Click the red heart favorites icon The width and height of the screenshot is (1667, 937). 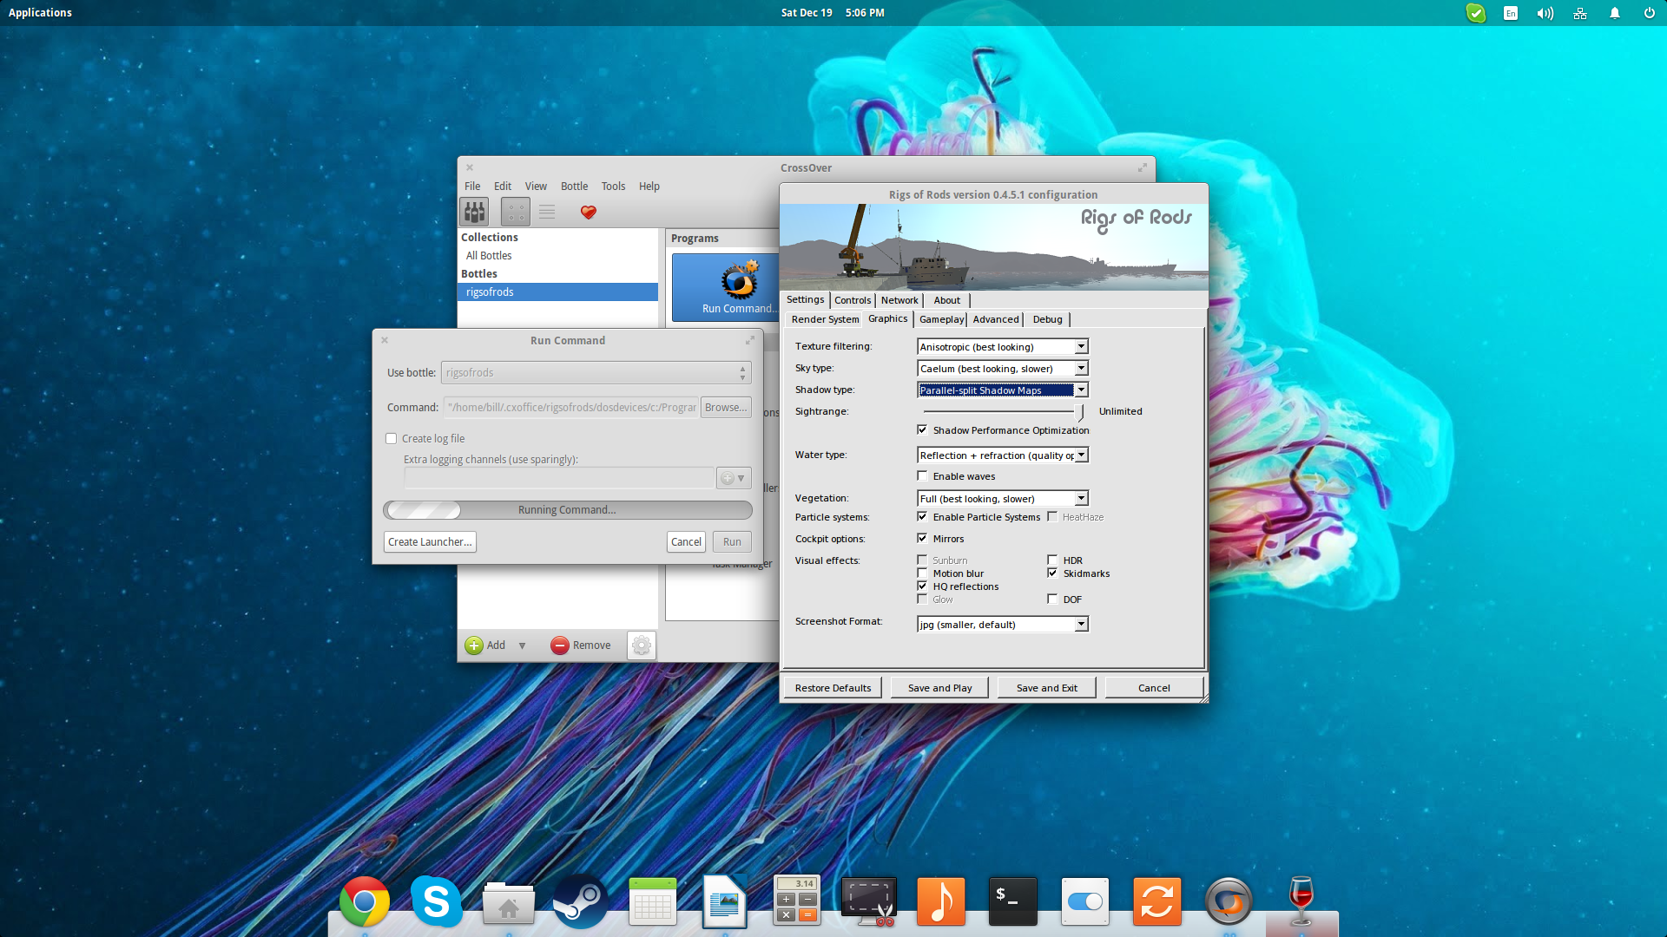[588, 212]
